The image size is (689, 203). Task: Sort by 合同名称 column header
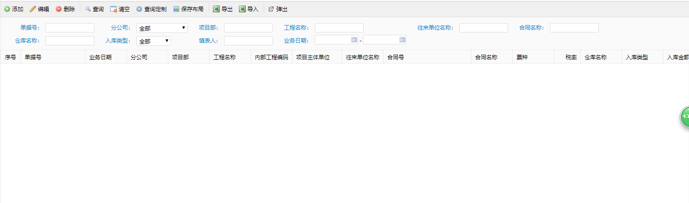click(x=491, y=57)
